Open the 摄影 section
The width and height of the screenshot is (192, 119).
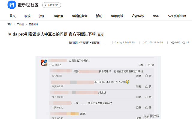point(42,16)
